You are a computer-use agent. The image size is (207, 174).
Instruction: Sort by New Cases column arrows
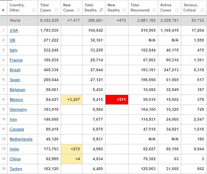coord(78,10)
